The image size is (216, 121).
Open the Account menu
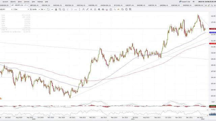(5, 2)
